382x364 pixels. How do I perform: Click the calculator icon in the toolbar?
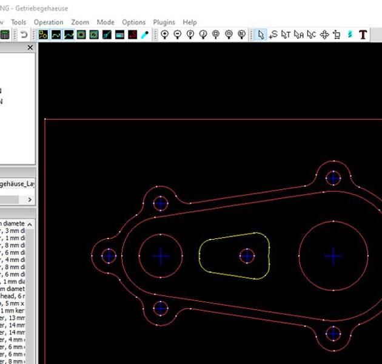point(4,35)
